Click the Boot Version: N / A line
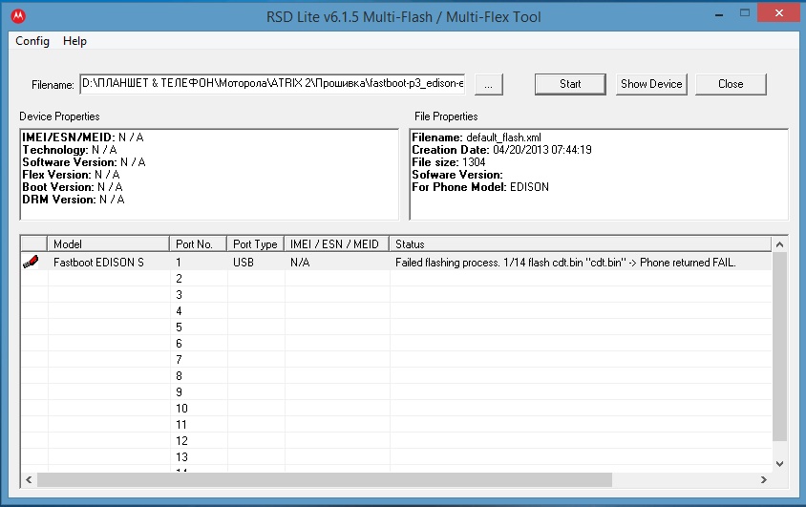The width and height of the screenshot is (806, 507). coord(73,186)
